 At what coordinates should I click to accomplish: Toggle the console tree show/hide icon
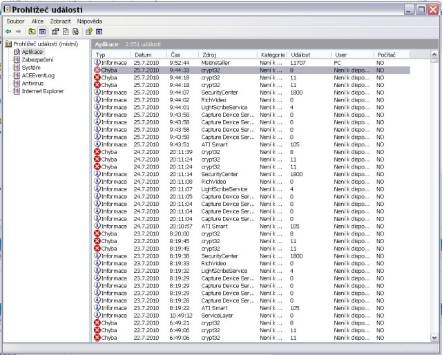coord(42,32)
